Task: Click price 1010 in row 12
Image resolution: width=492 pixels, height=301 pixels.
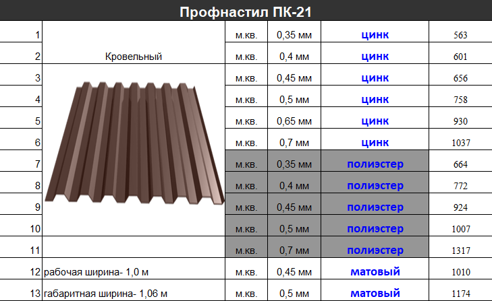Action: (461, 272)
